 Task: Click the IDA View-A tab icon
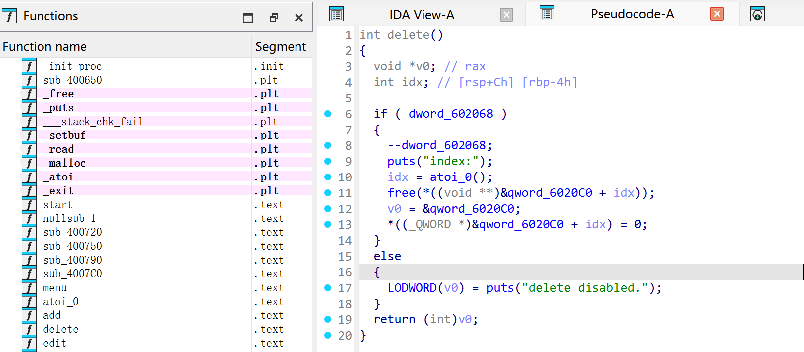click(337, 14)
